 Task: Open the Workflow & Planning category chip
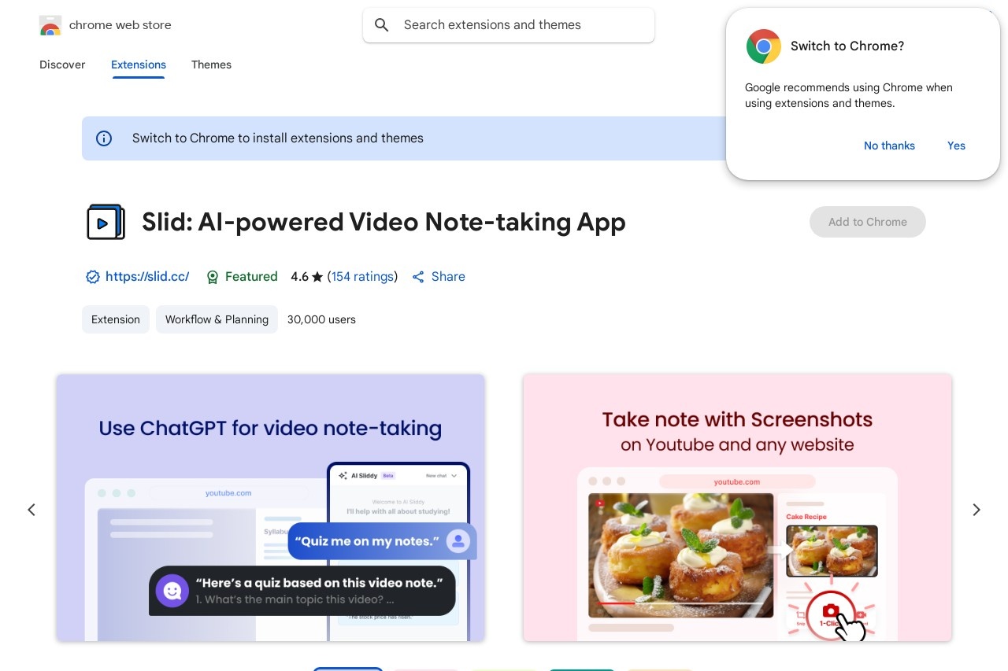tap(217, 319)
